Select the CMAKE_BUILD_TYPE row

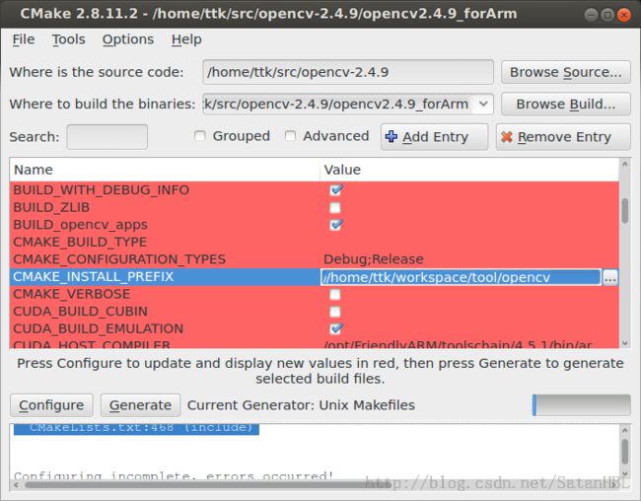tap(314, 242)
